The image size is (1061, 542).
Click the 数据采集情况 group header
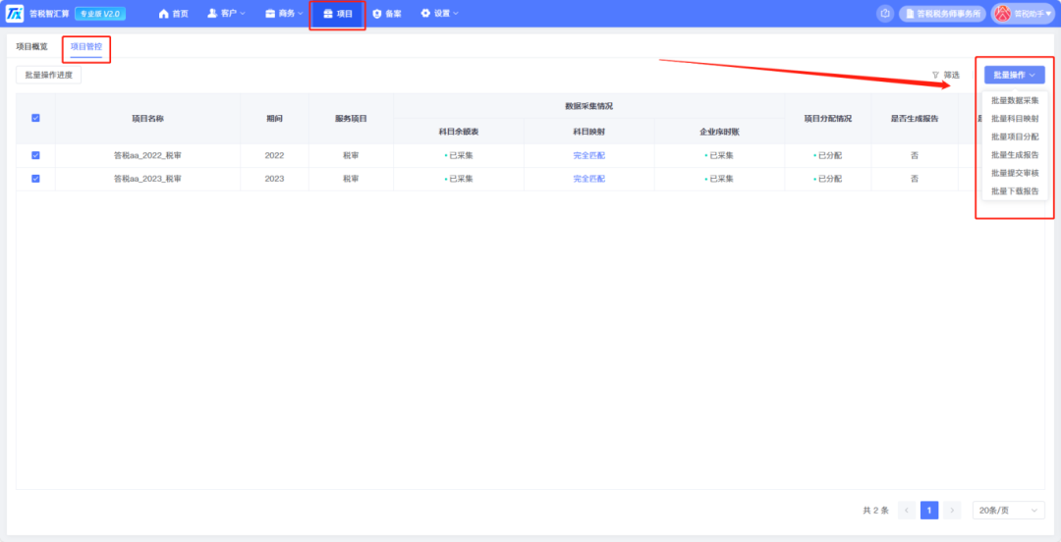pos(588,106)
